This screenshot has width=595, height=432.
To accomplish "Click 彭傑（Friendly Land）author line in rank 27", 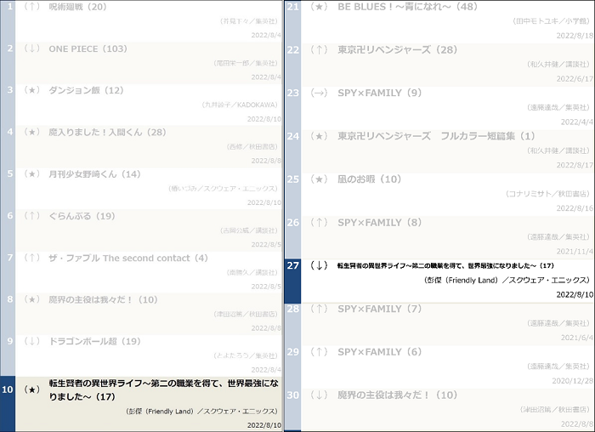I will pyautogui.click(x=507, y=280).
